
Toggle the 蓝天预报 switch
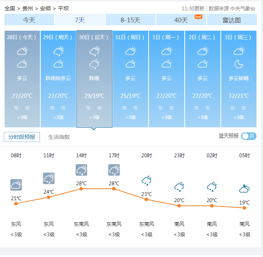click(248, 136)
